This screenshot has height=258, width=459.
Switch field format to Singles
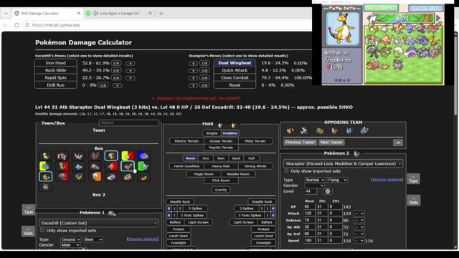pos(212,133)
